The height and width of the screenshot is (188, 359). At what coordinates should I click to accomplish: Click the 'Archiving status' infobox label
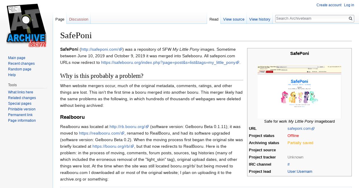[264, 143]
